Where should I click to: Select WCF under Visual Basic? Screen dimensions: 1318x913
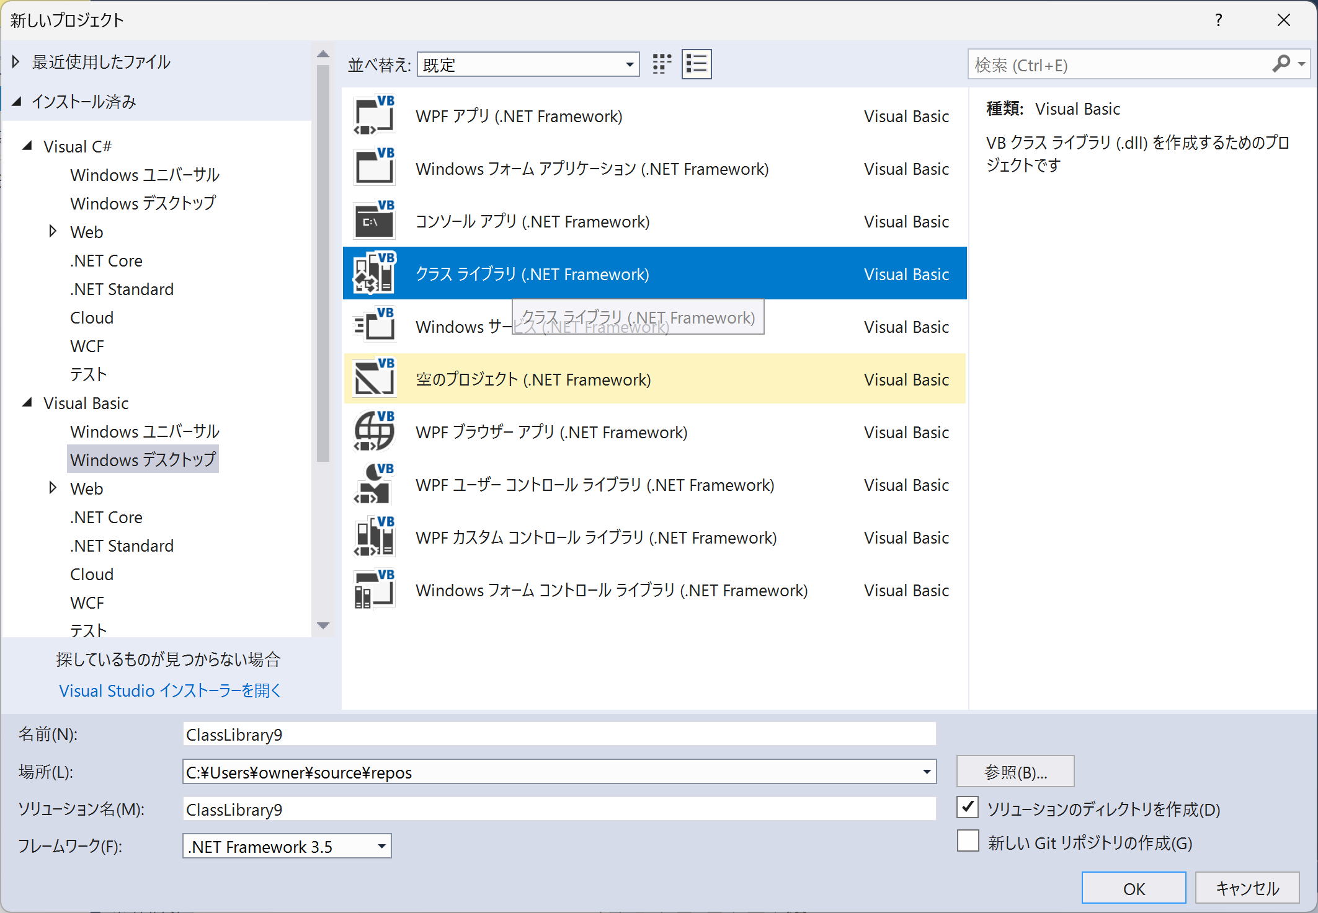tap(87, 602)
